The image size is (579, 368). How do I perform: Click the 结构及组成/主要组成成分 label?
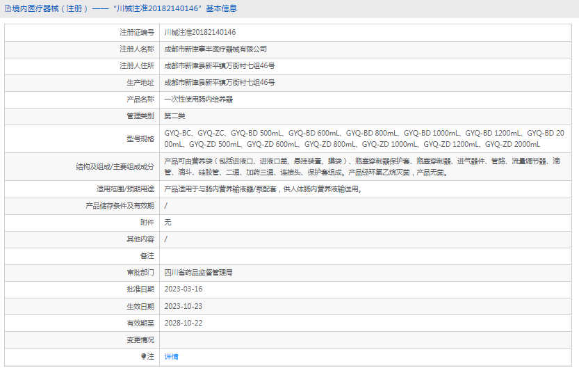[x=115, y=167]
